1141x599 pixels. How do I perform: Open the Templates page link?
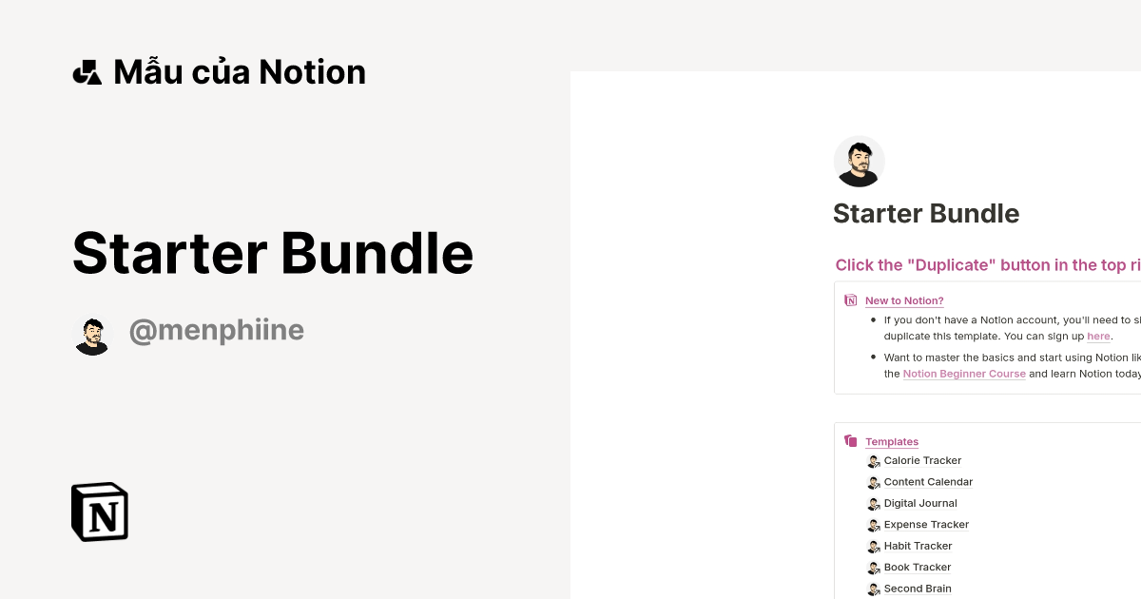(x=892, y=441)
